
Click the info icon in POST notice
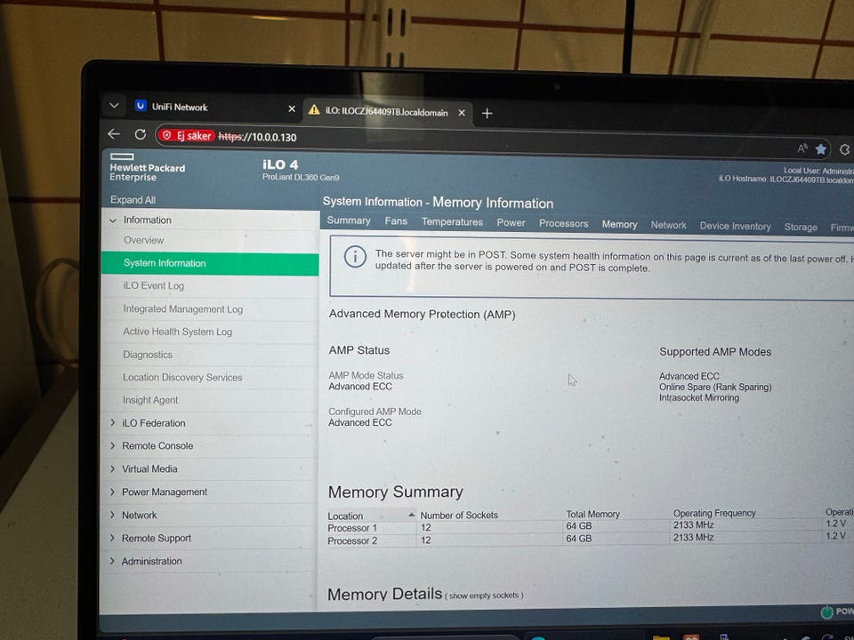(355, 256)
